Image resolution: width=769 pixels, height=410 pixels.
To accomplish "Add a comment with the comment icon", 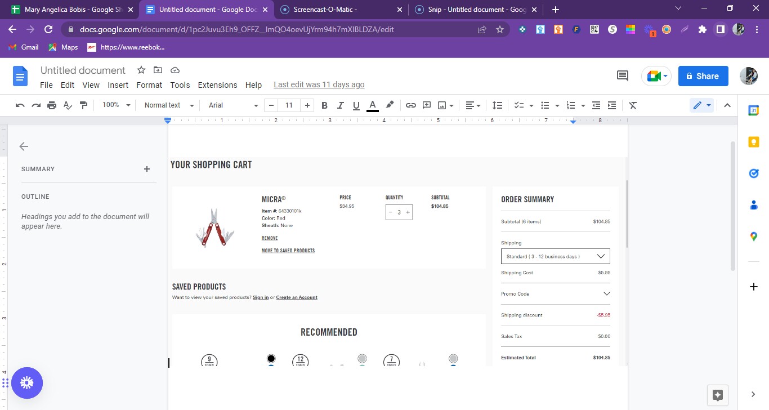I will [426, 105].
